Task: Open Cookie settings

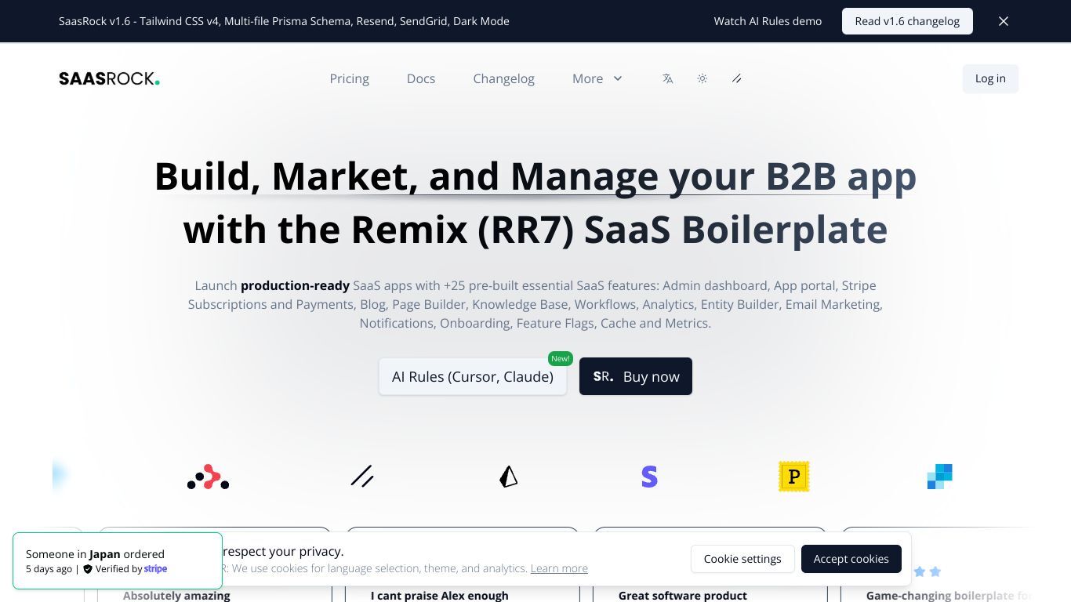Action: (742, 559)
